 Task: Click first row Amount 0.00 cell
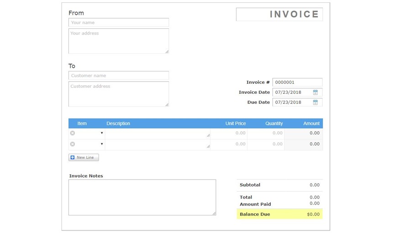click(x=304, y=133)
